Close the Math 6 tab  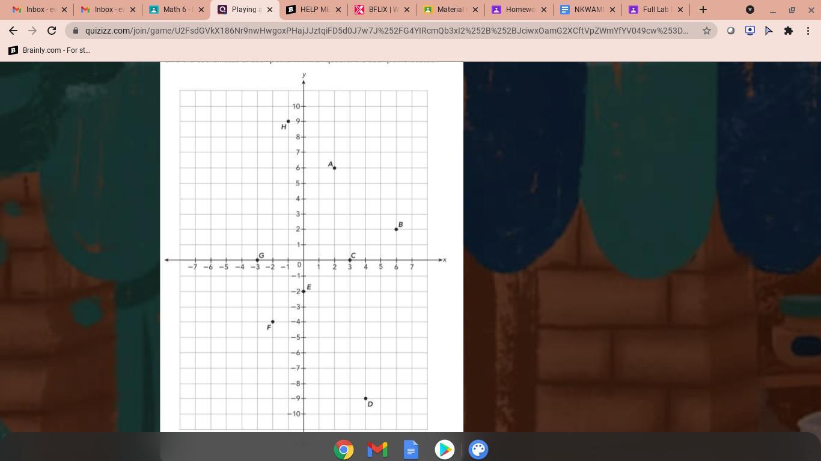[x=201, y=10]
